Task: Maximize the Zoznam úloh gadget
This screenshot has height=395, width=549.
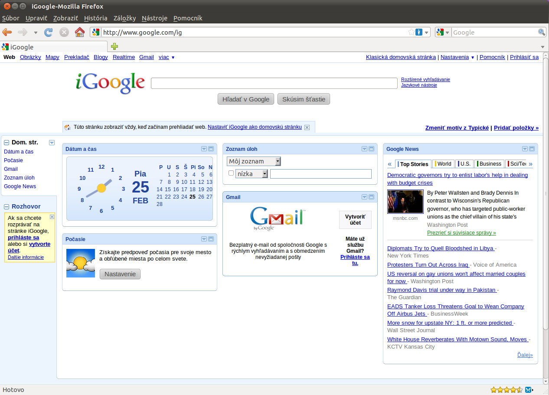Action: point(371,149)
